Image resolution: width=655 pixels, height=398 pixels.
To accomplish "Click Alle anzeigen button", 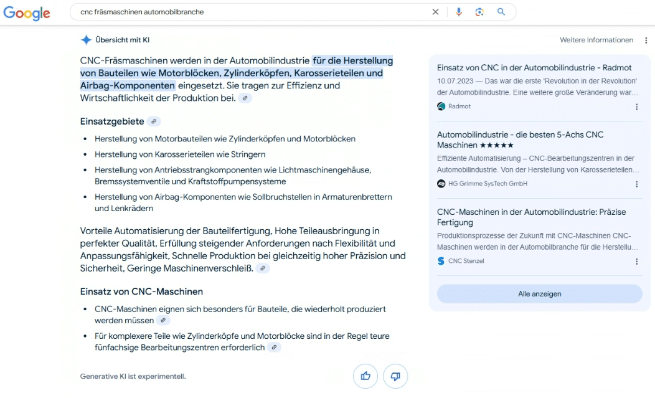I will (x=539, y=294).
